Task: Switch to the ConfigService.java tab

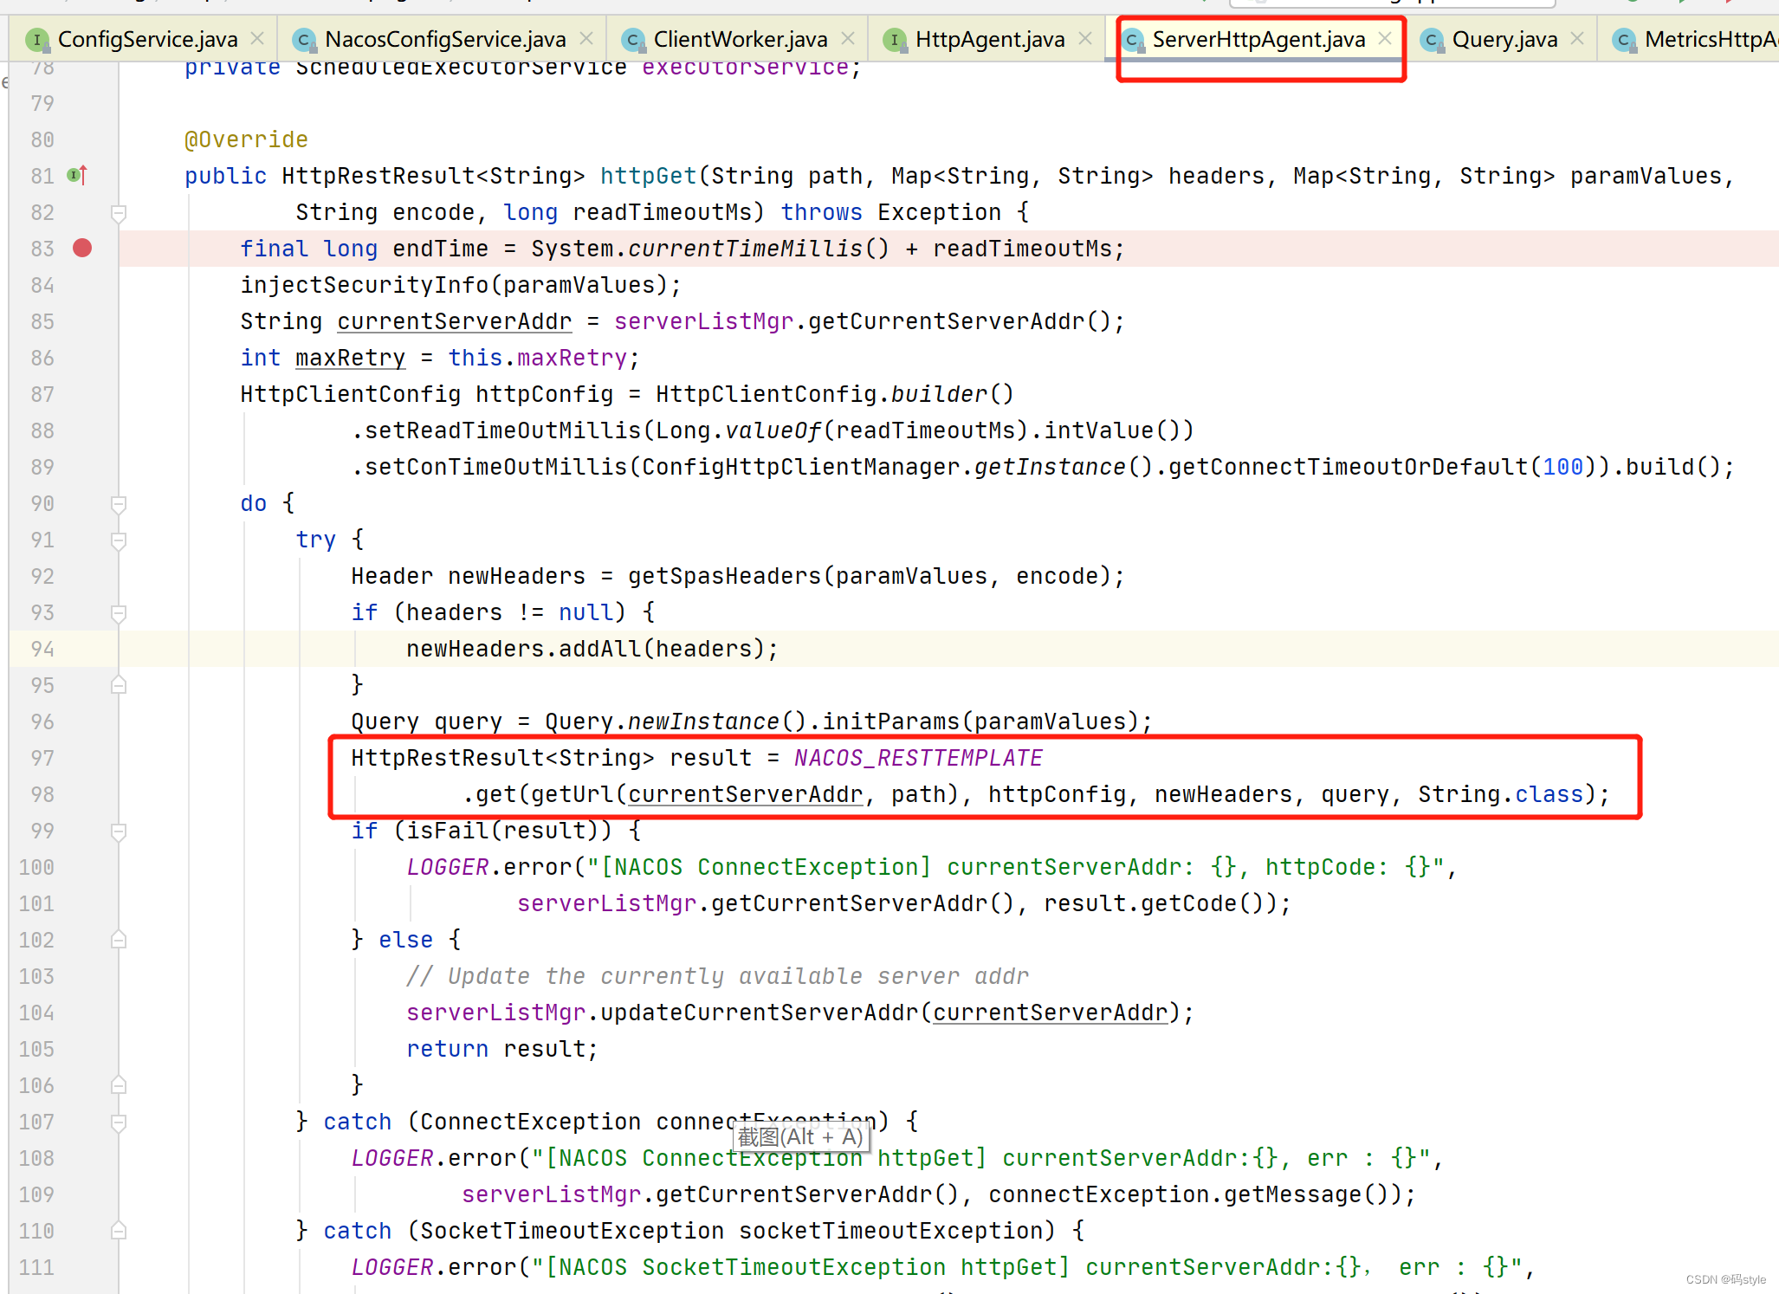Action: (x=147, y=39)
